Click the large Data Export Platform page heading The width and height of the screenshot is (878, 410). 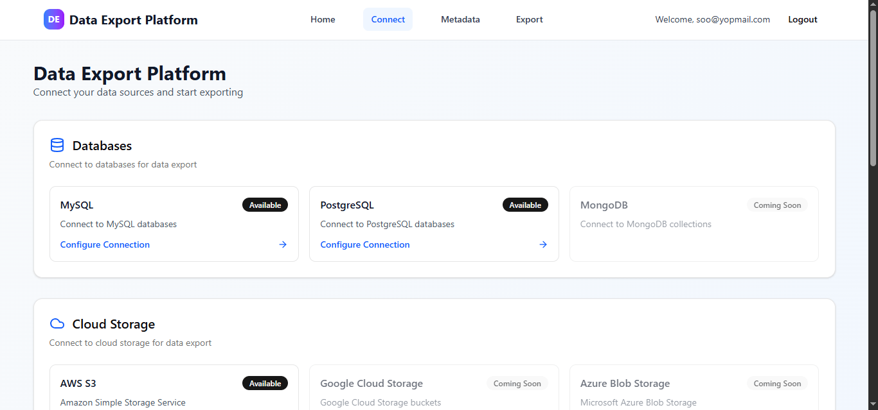(x=130, y=73)
